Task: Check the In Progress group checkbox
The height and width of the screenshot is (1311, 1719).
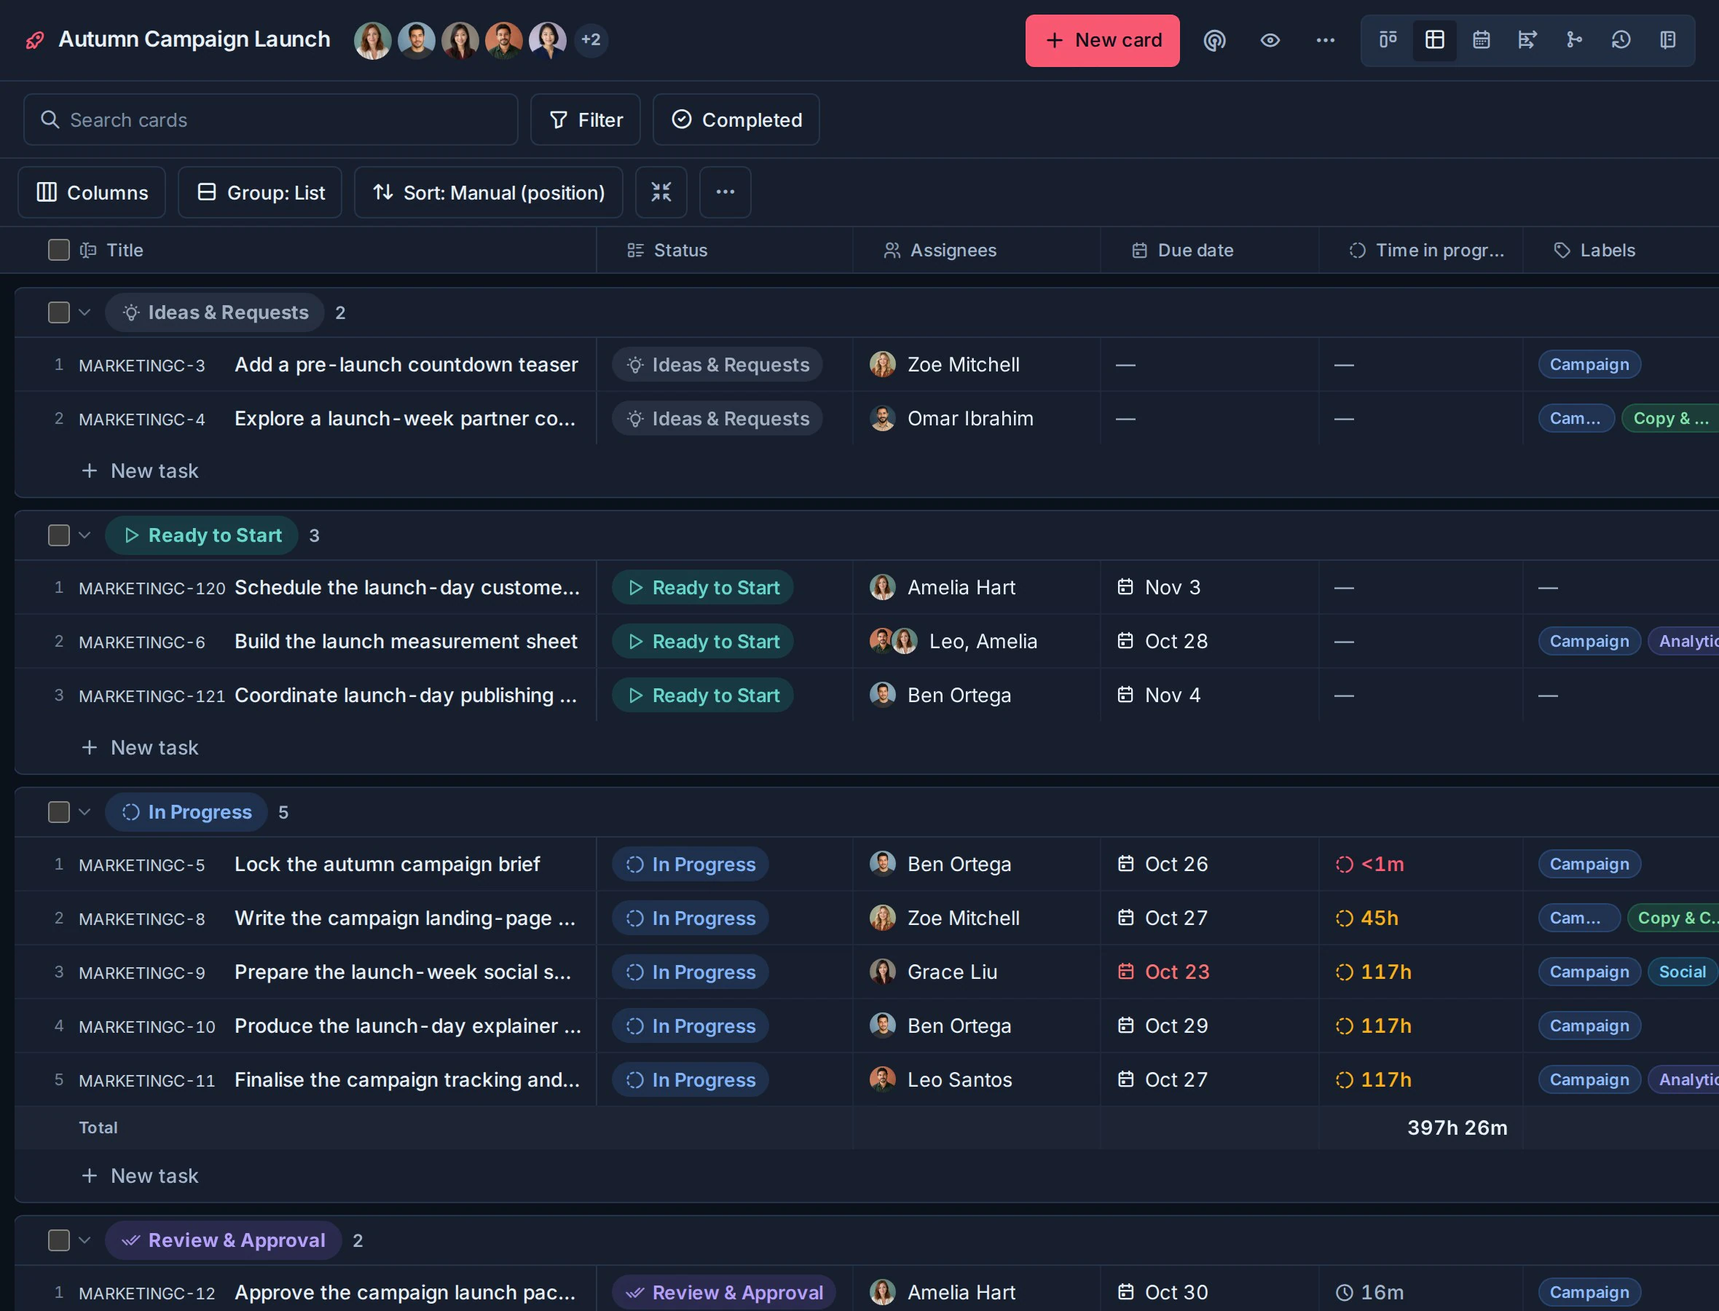Action: click(x=58, y=812)
